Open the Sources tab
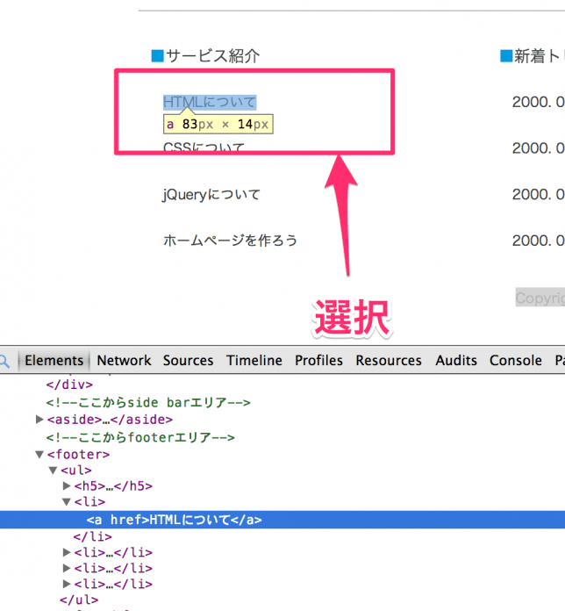 click(x=188, y=361)
